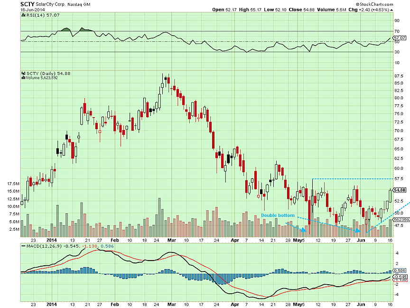Click the 57.07 RSI value tag on right
This screenshot has width=410, height=308.
400,38
